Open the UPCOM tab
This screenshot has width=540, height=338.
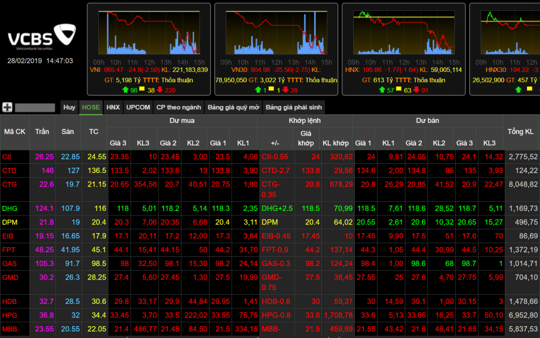coord(138,107)
